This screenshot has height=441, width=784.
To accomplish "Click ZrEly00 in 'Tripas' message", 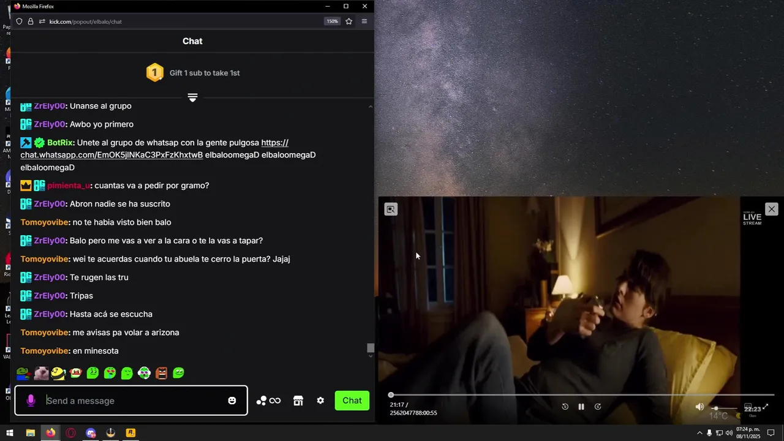I will pos(50,296).
